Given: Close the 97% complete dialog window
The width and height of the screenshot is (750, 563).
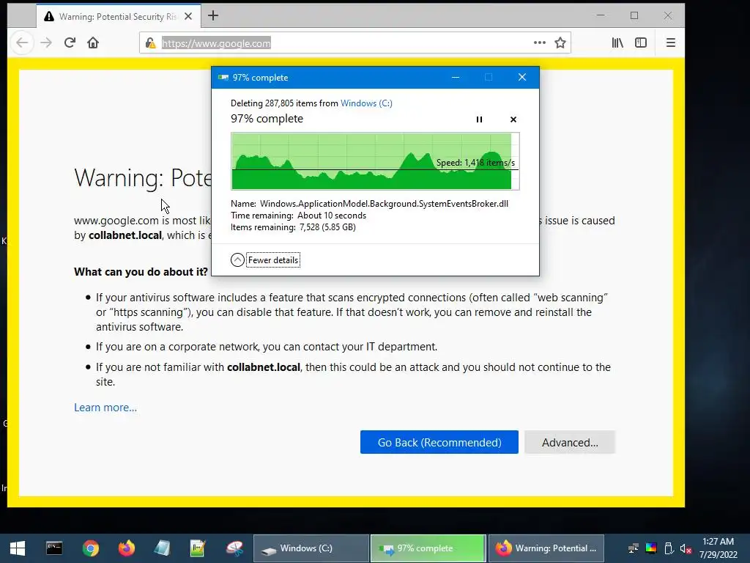Looking at the screenshot, I should [522, 77].
